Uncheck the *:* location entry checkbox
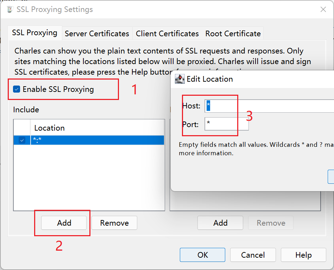334x270 pixels. 22,140
